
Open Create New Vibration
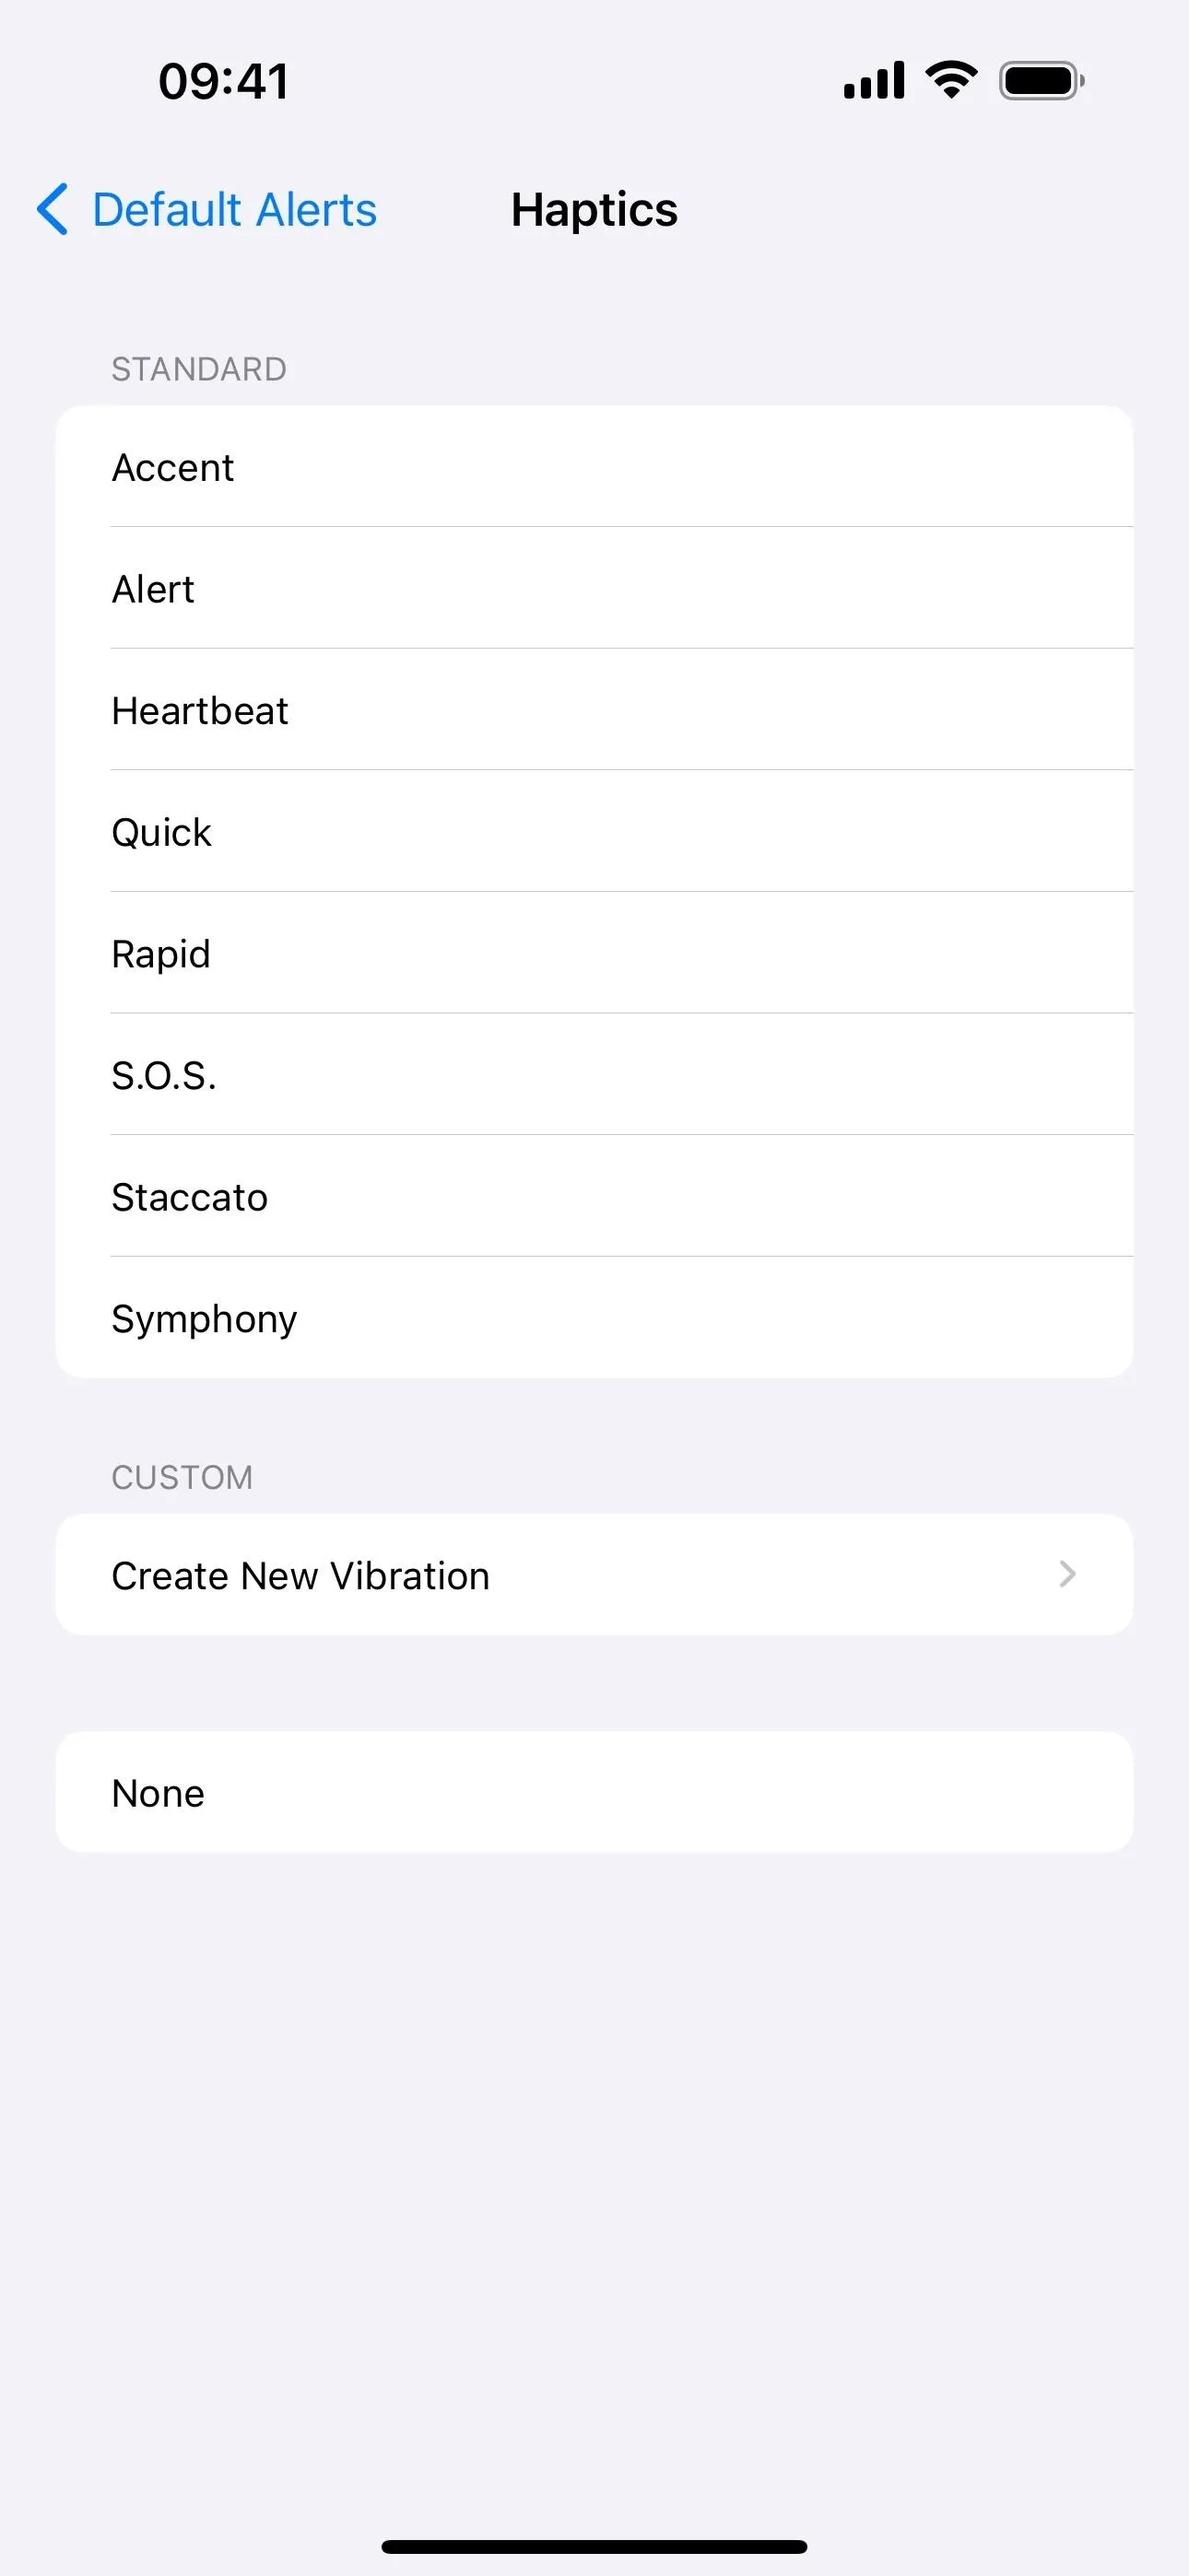tap(594, 1574)
